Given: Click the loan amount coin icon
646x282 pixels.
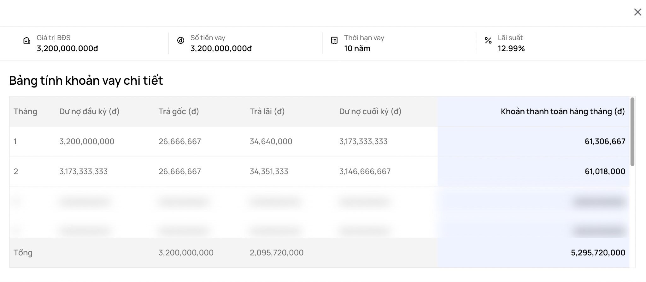Looking at the screenshot, I should (180, 40).
